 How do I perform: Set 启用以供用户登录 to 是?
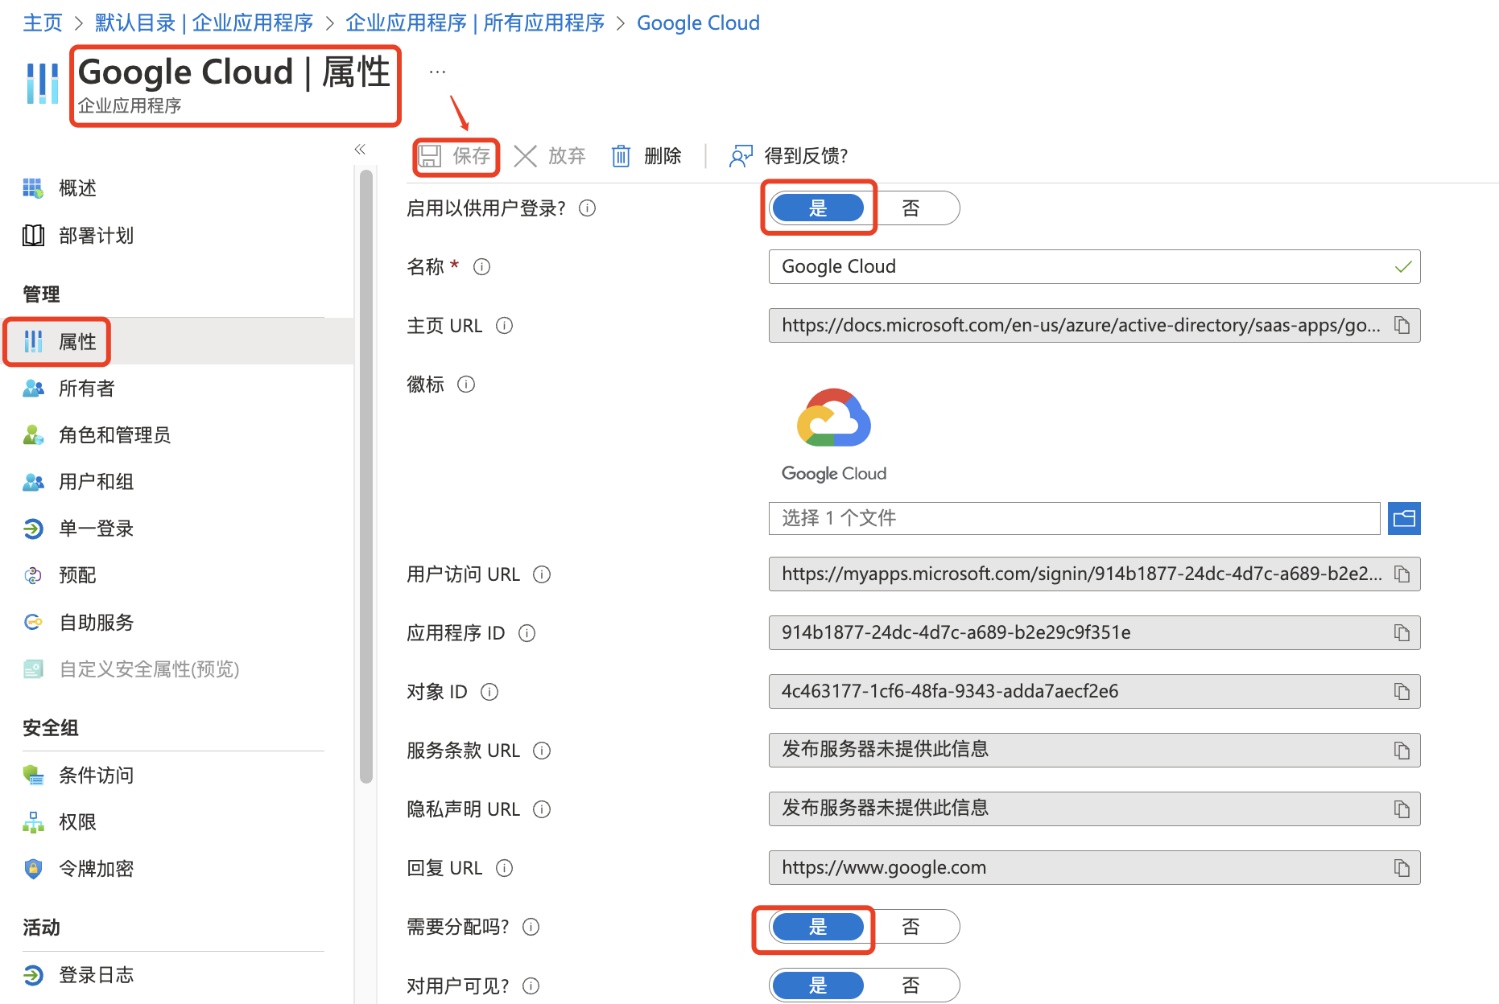818,208
